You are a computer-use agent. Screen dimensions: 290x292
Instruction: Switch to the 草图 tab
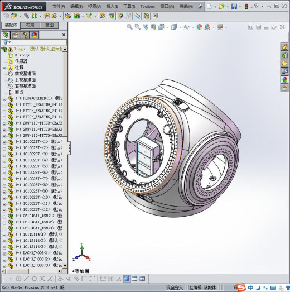[49, 25]
